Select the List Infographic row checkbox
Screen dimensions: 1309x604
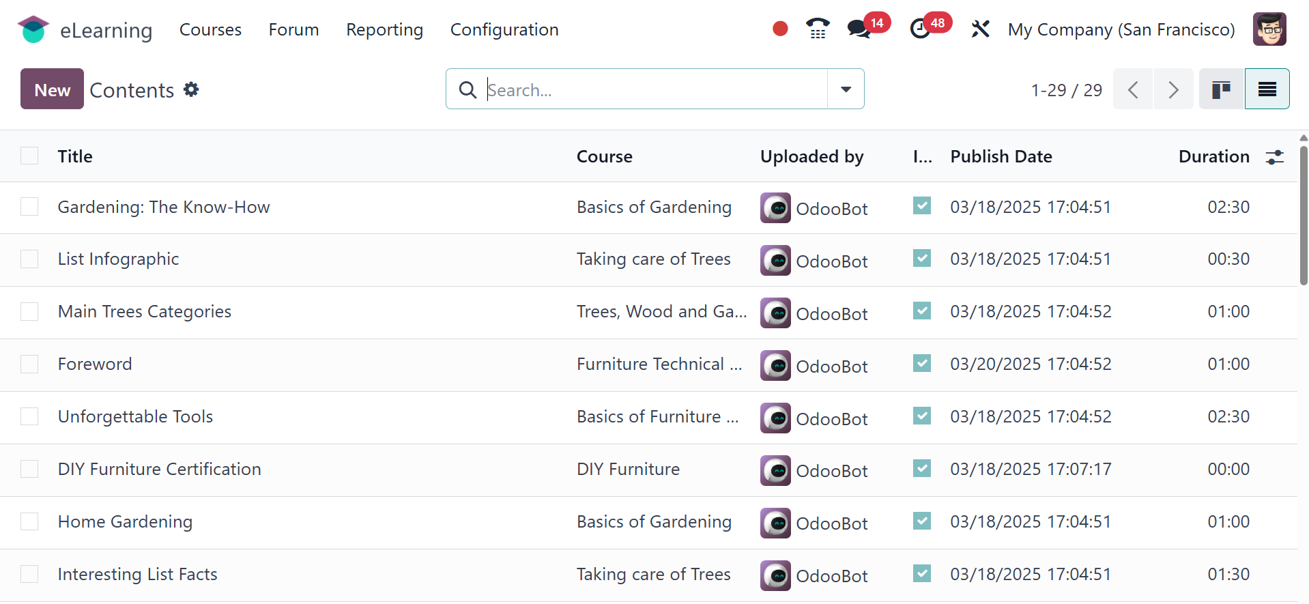click(x=29, y=259)
